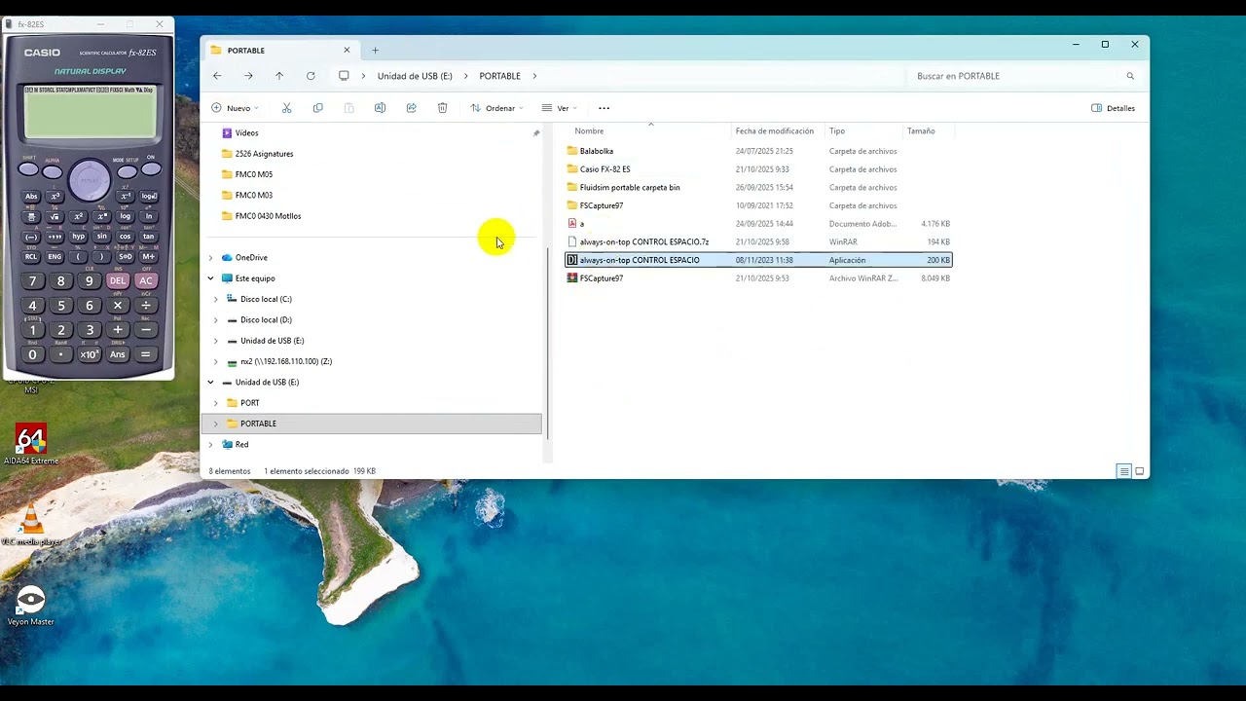The image size is (1246, 701).
Task: Click the Share icon in Explorer toolbar
Action: click(411, 108)
